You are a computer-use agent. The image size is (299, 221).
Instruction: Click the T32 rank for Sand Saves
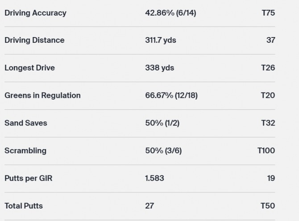pos(268,123)
